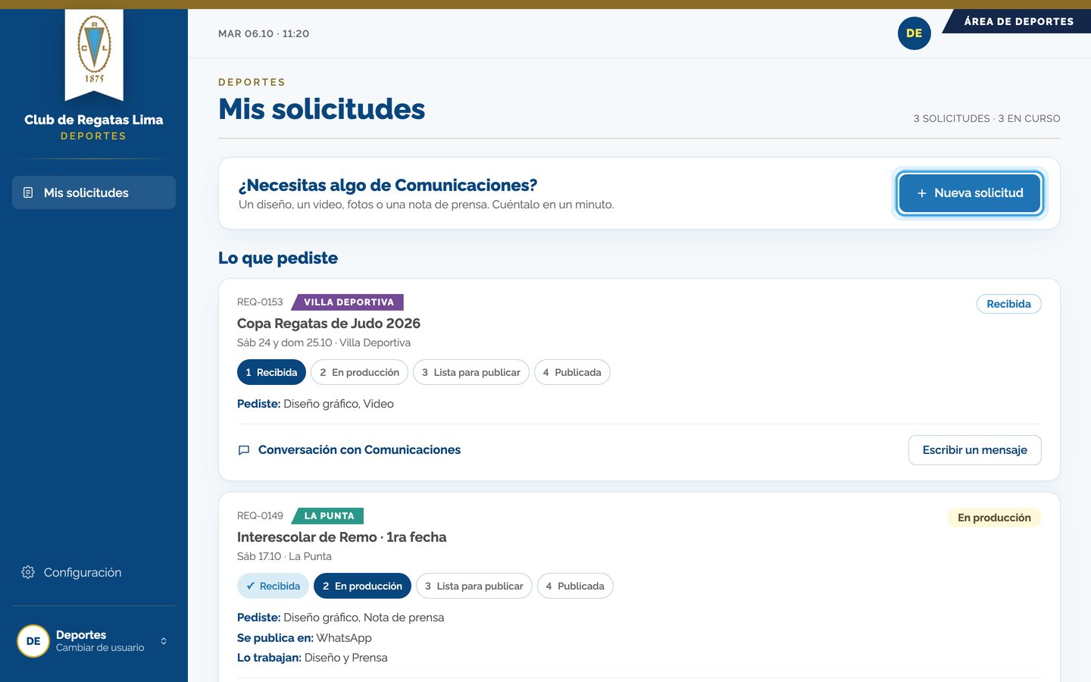
Task: Click the VILLA DEPORTIVA tag
Action: tap(348, 302)
